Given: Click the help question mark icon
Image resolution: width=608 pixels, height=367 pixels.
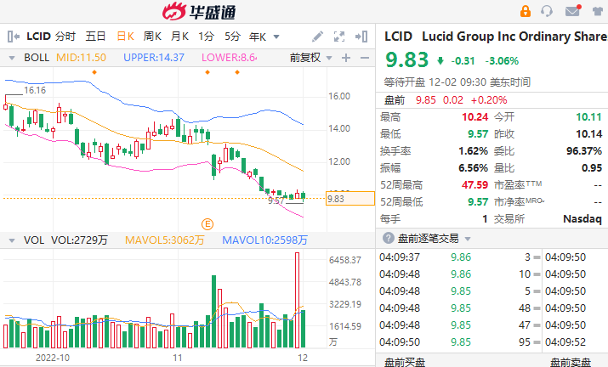Looking at the screenshot, I should point(388,238).
